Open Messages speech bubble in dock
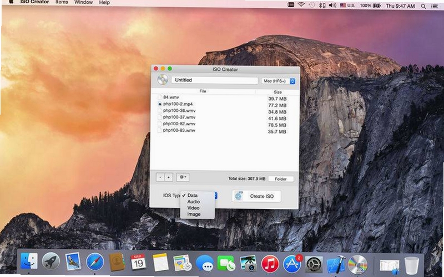The image size is (444, 277). coord(205,263)
